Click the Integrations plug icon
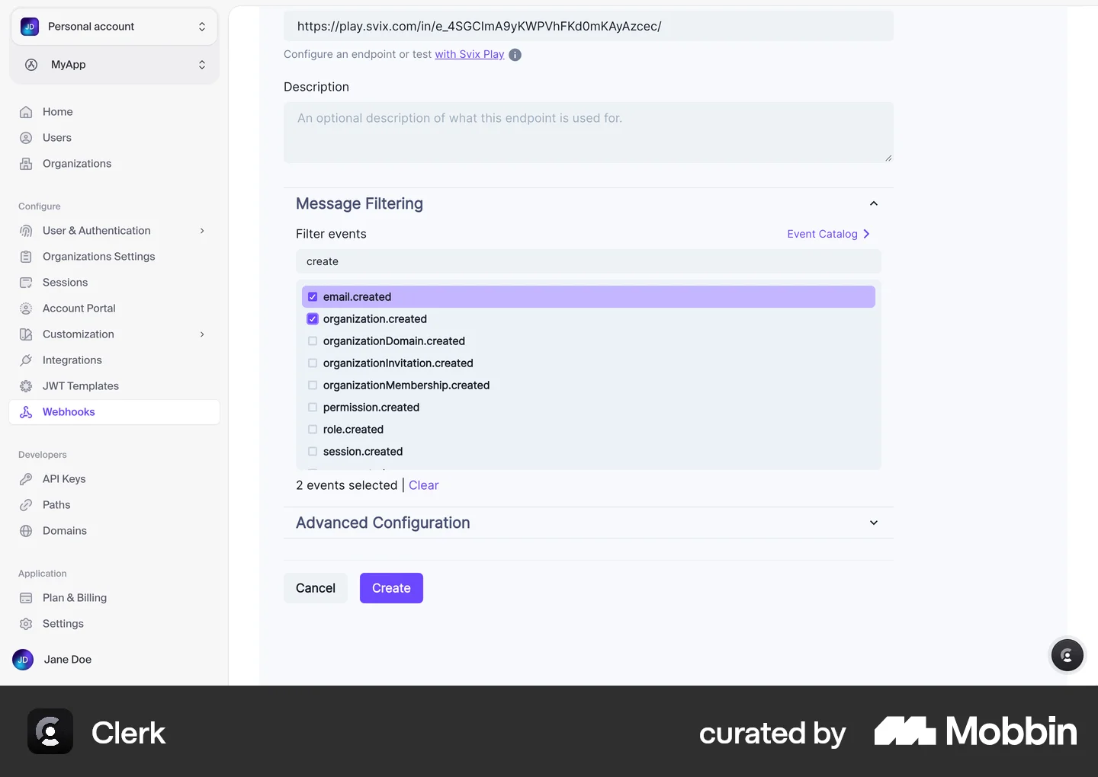 [26, 360]
